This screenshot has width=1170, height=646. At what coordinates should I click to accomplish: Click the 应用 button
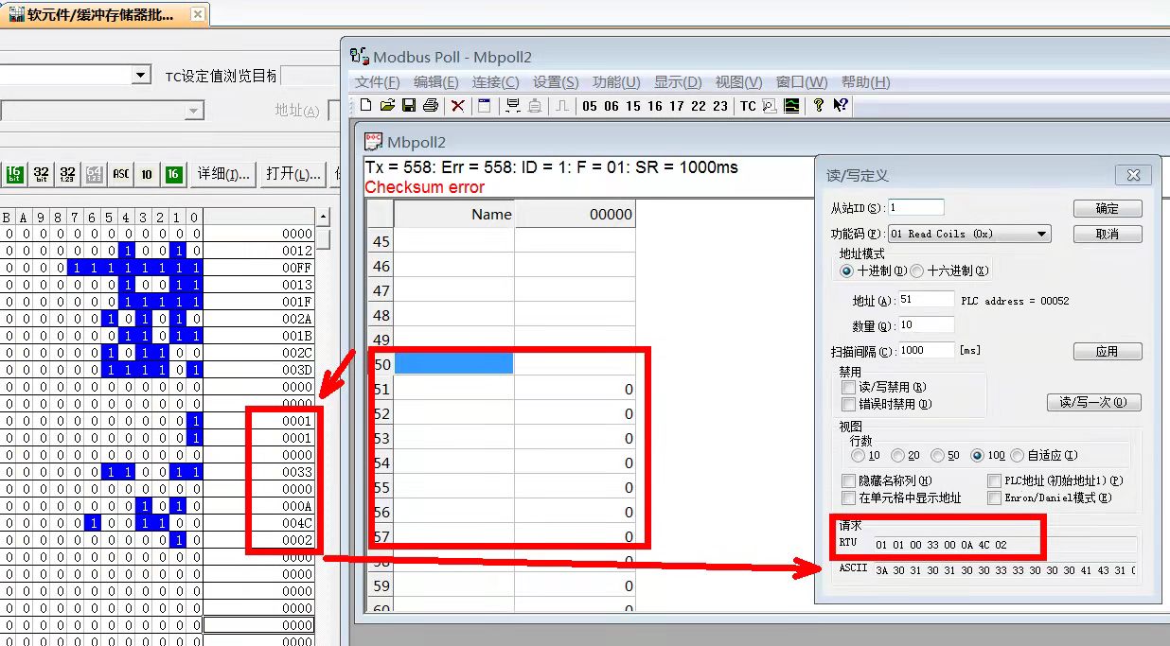(x=1107, y=351)
